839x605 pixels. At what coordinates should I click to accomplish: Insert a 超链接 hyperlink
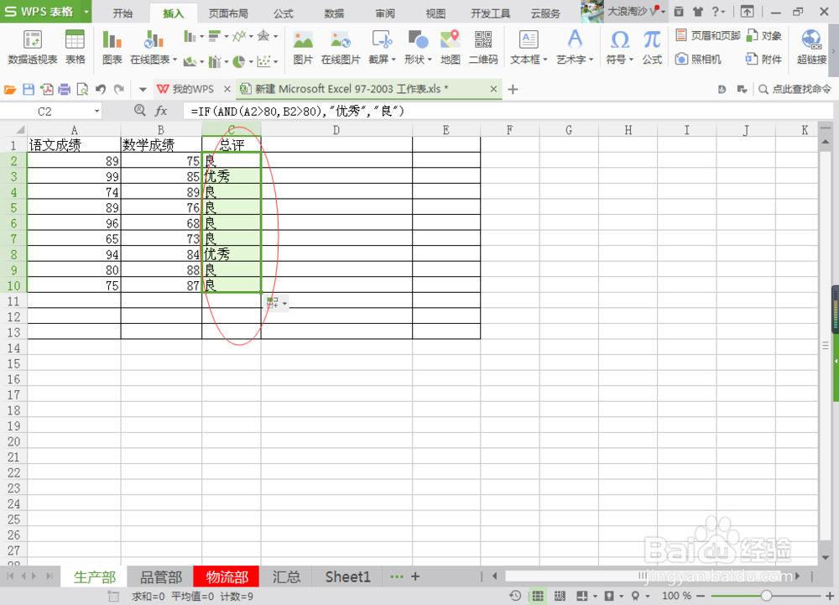[x=811, y=47]
